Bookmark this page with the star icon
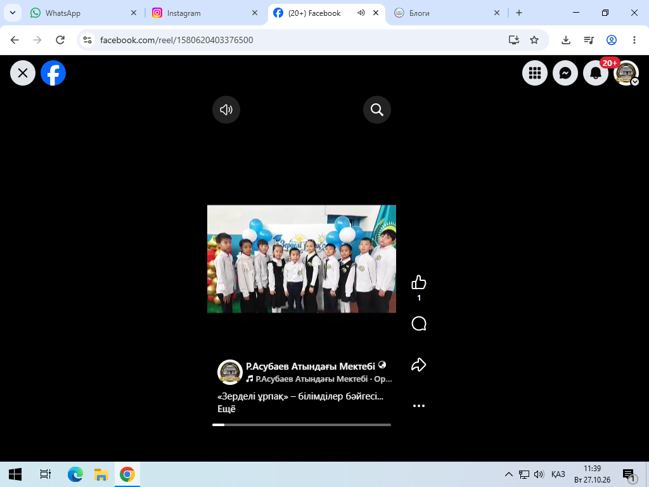Screen dimensions: 649x487 pos(534,40)
